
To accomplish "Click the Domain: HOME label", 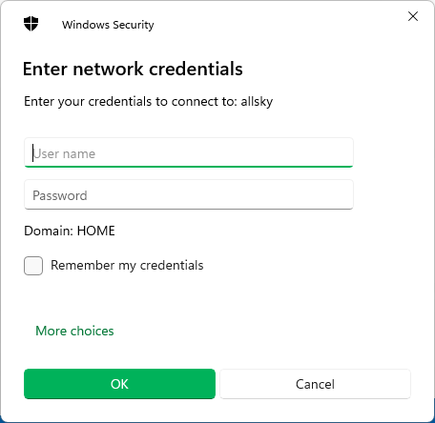I will (x=70, y=231).
